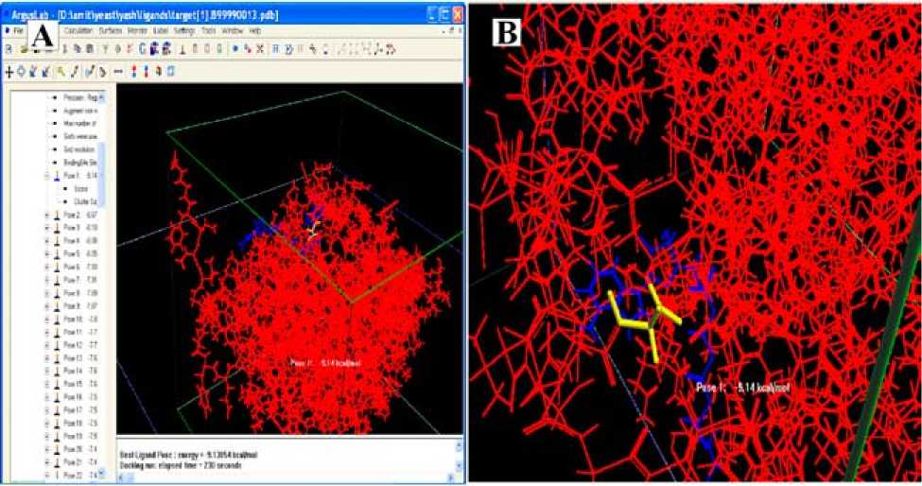Select Pose 7 entry in tree

click(x=80, y=280)
